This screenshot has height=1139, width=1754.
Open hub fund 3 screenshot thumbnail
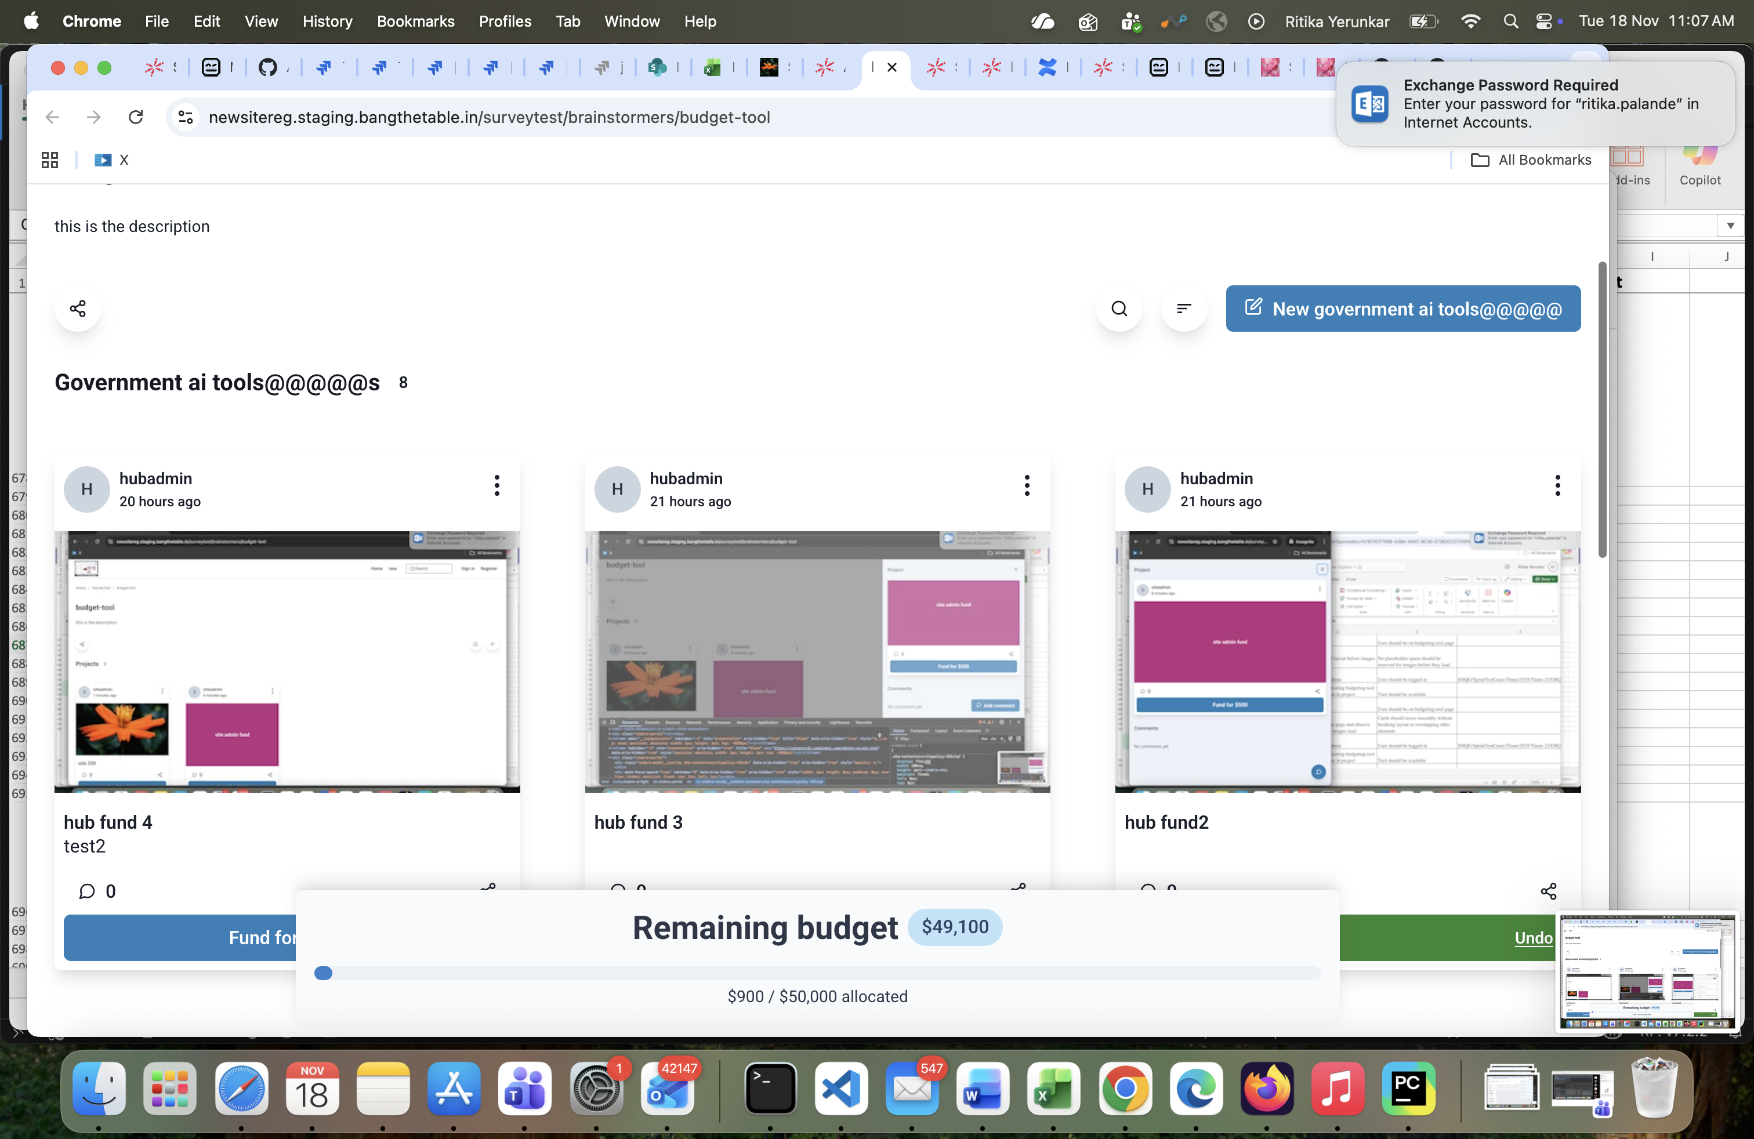point(817,661)
